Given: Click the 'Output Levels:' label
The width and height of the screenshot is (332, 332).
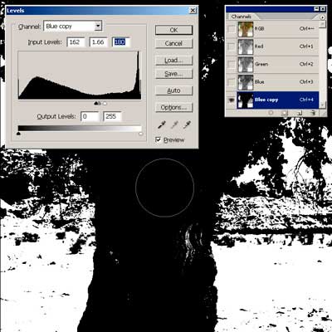Looking at the screenshot, I should (x=56, y=116).
